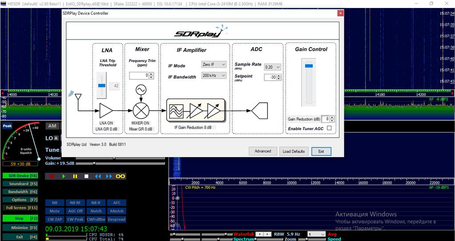The image size is (455, 241).
Task: Toggle the NB IF noise blanker
Action: [96, 203]
